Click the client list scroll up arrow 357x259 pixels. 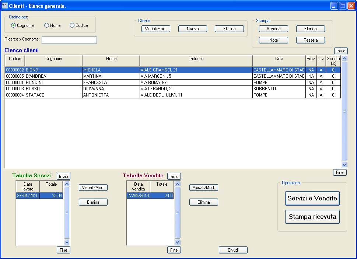pyautogui.click(x=344, y=58)
